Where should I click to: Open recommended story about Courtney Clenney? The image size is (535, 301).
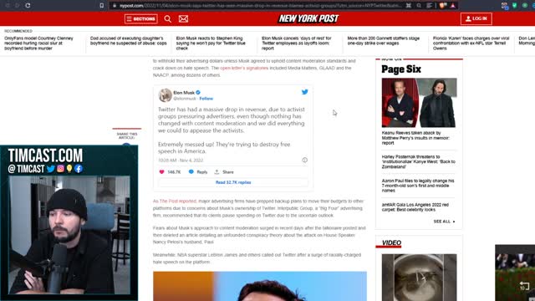(39, 43)
